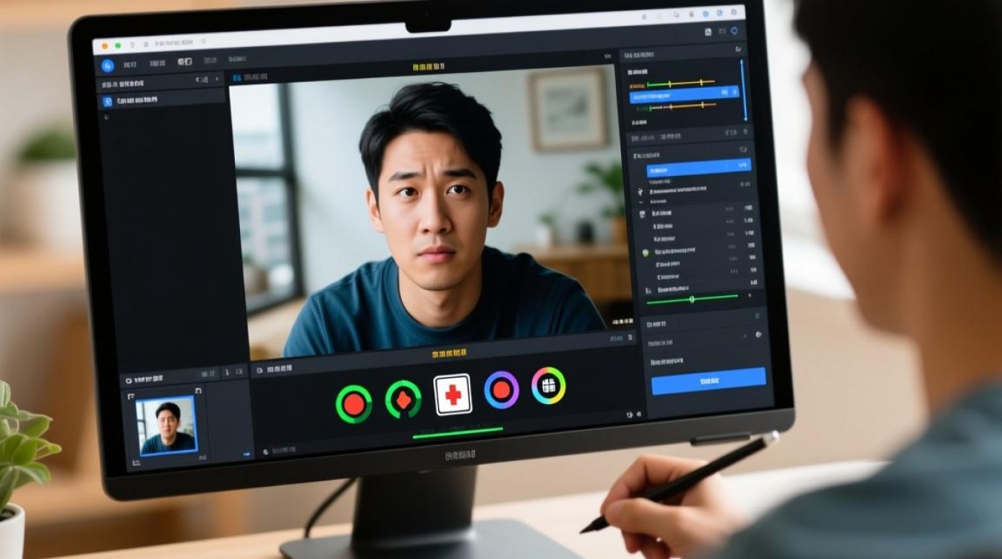The width and height of the screenshot is (1002, 559).
Task: Click the large blue button in right panel
Action: click(x=708, y=380)
